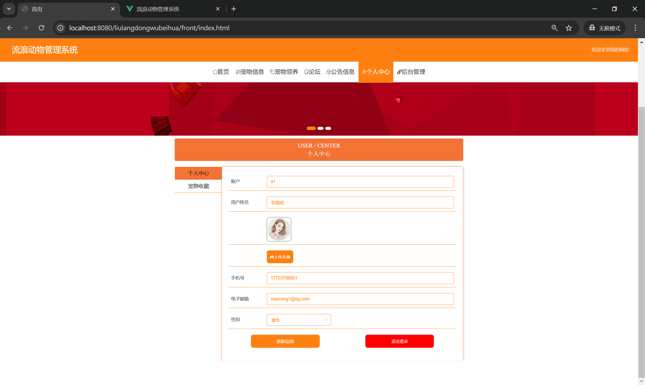
Task: Open 宠物信息 in navigation menu
Action: click(x=250, y=72)
